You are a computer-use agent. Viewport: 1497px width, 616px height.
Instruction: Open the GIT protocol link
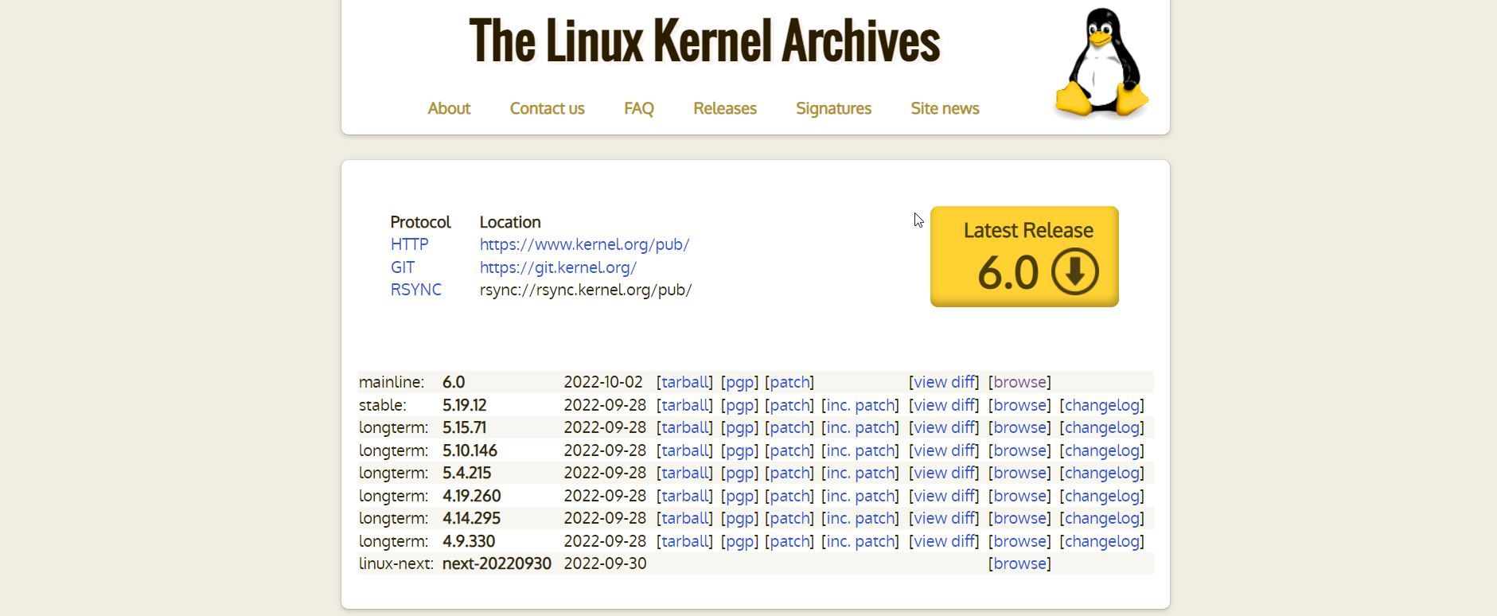[x=402, y=267]
